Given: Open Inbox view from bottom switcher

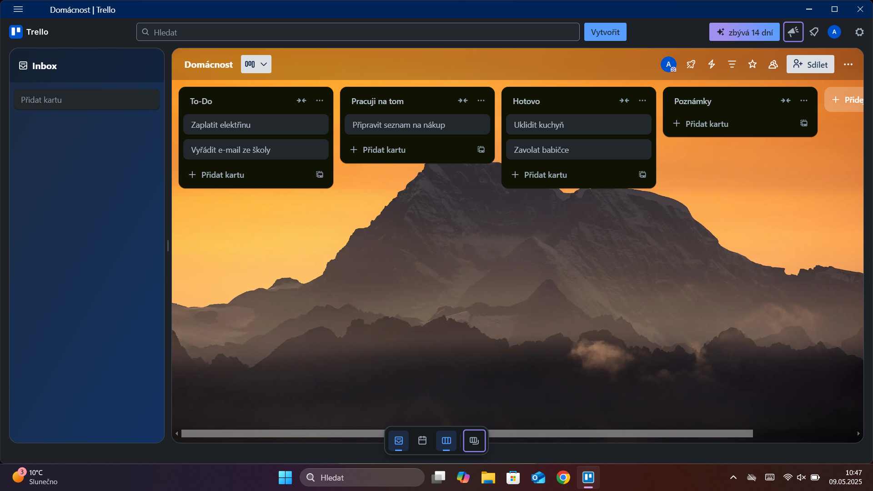Looking at the screenshot, I should click(x=399, y=440).
